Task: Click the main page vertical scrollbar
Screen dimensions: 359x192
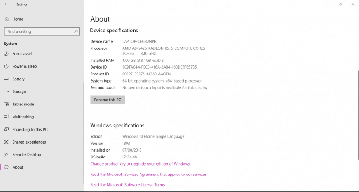Action: click(x=358, y=114)
